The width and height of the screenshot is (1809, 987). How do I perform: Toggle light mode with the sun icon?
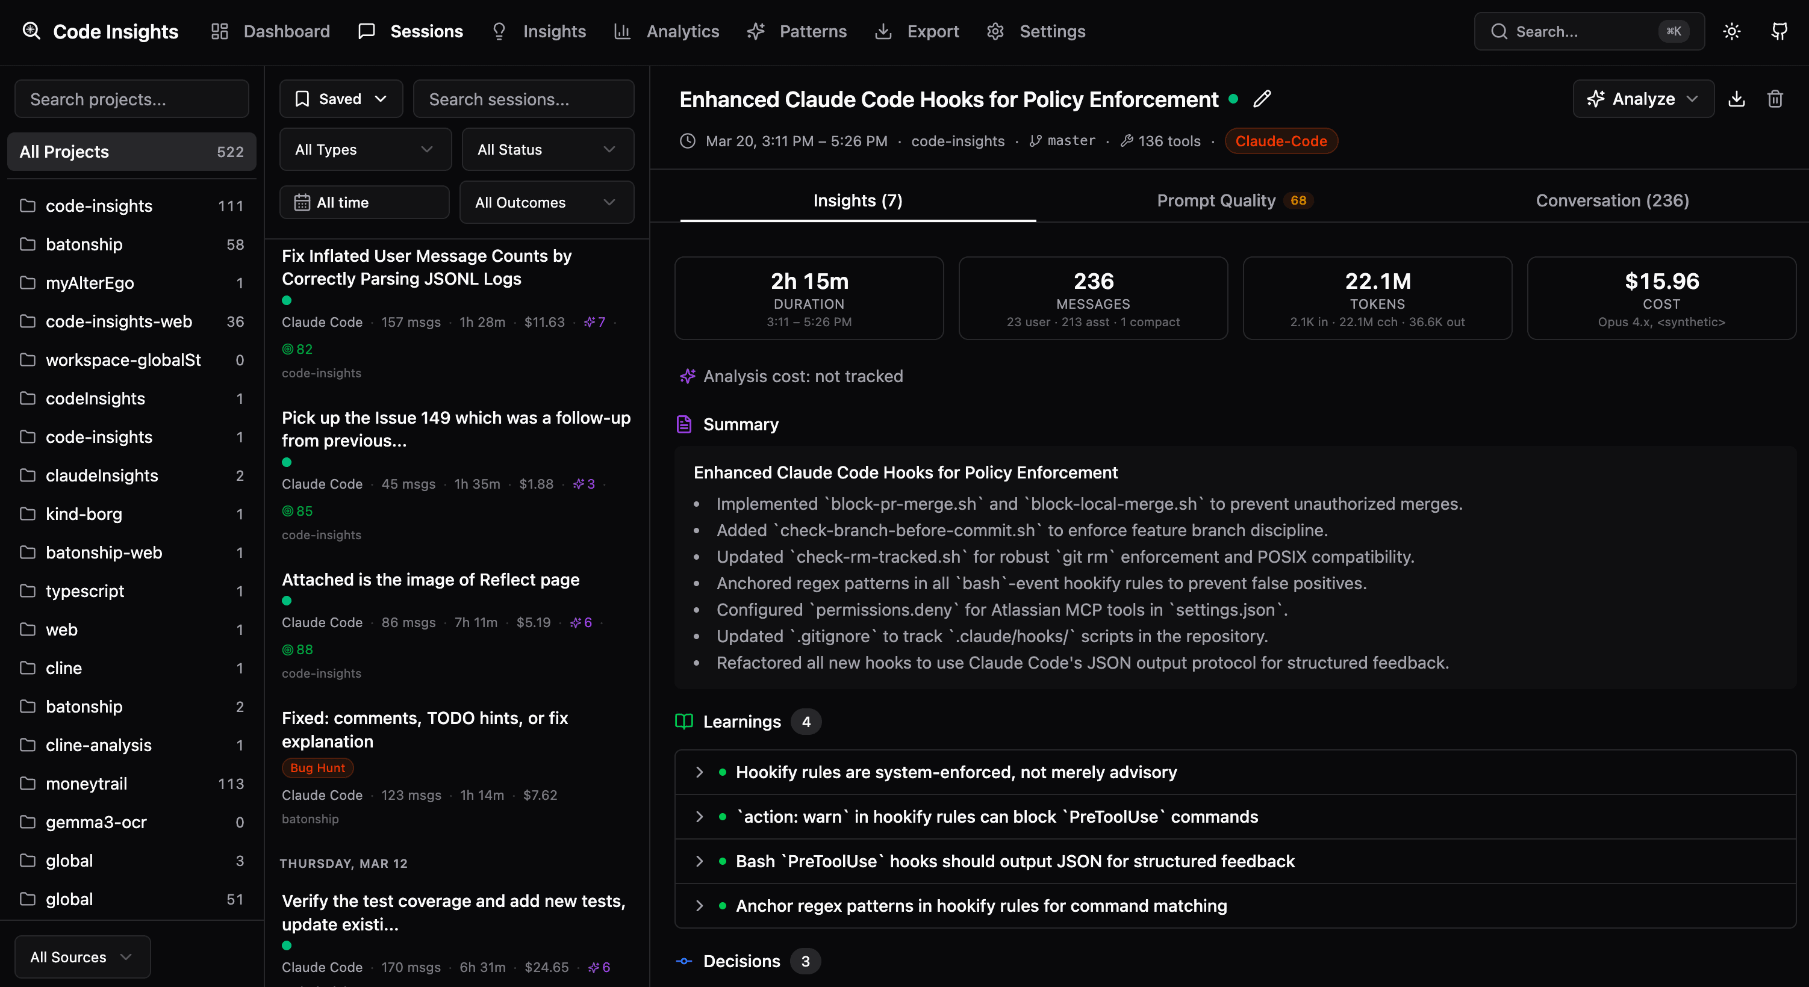click(x=1732, y=31)
